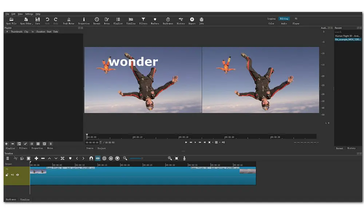Switch to the player Project tab

[x=102, y=148]
